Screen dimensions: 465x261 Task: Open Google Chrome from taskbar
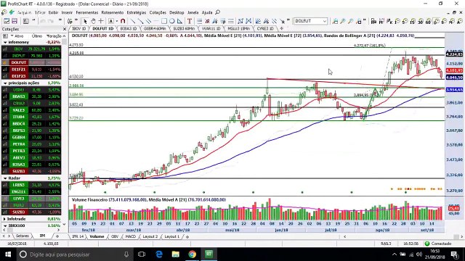[192, 254]
